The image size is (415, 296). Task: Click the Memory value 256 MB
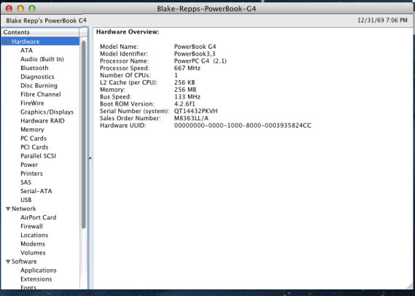click(185, 90)
